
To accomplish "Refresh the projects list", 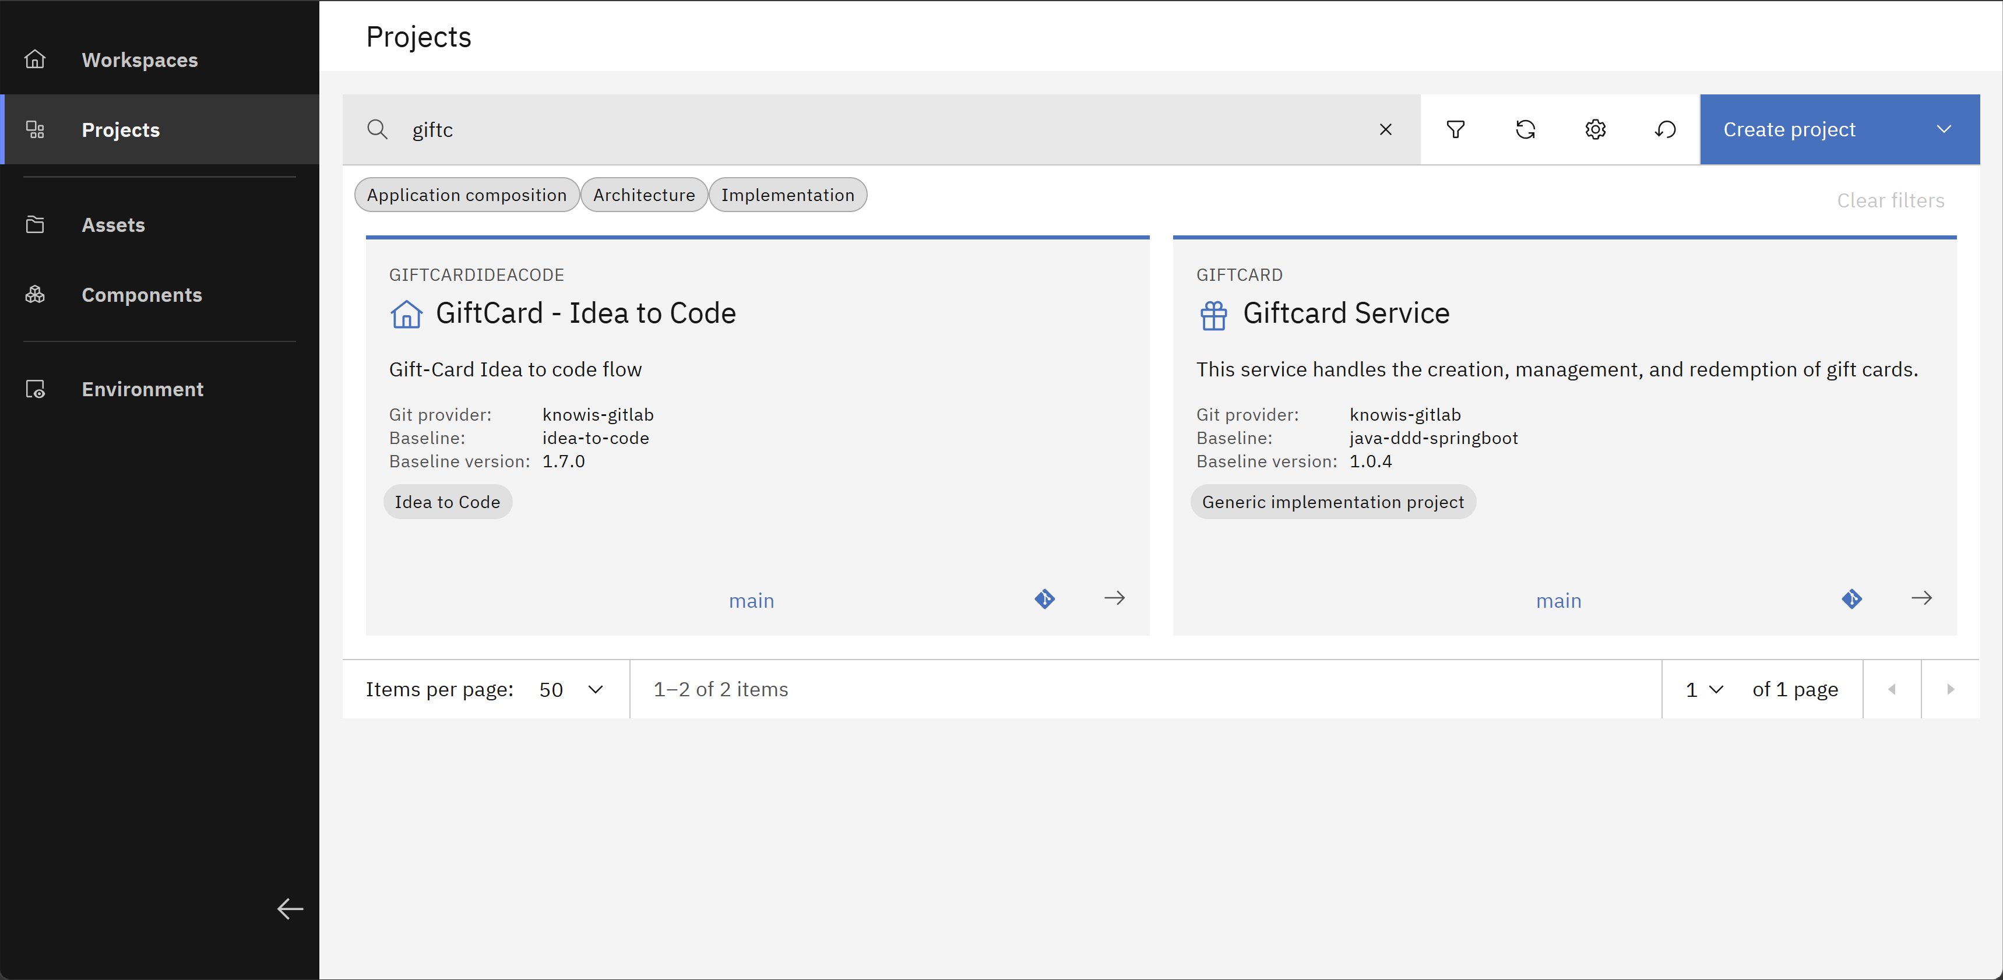I will pyautogui.click(x=1526, y=130).
